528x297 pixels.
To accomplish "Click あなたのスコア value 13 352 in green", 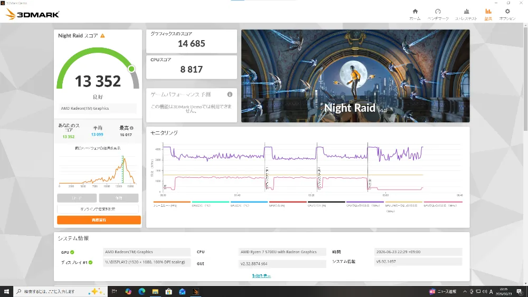I will [x=68, y=137].
